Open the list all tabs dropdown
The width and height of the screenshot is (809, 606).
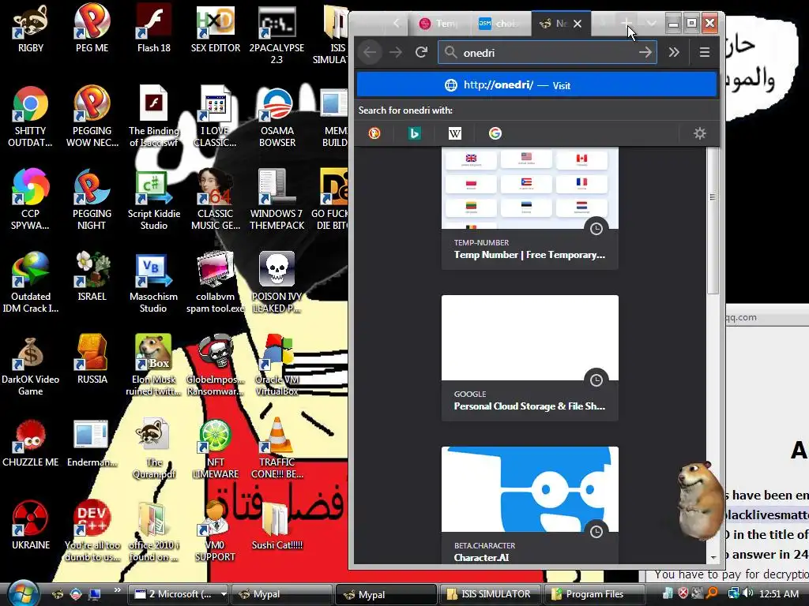point(651,23)
